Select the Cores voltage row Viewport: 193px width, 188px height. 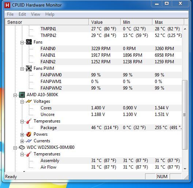pyautogui.click(x=111, y=108)
